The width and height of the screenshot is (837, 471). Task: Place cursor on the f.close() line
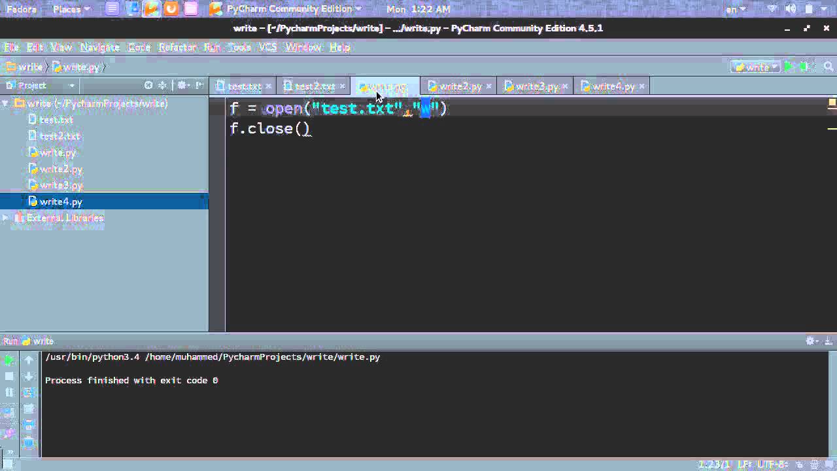[x=270, y=128]
